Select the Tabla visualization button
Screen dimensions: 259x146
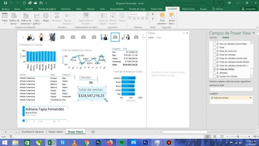coord(4,19)
